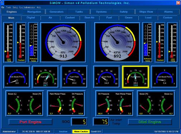
Task: Open the Tools menu
Action: (9, 8)
